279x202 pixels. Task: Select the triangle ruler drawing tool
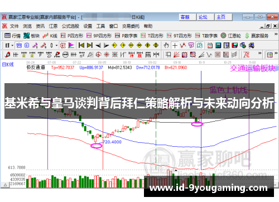pos(90,55)
